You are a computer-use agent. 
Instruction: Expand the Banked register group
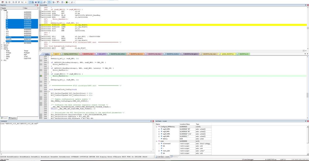pos(2,45)
